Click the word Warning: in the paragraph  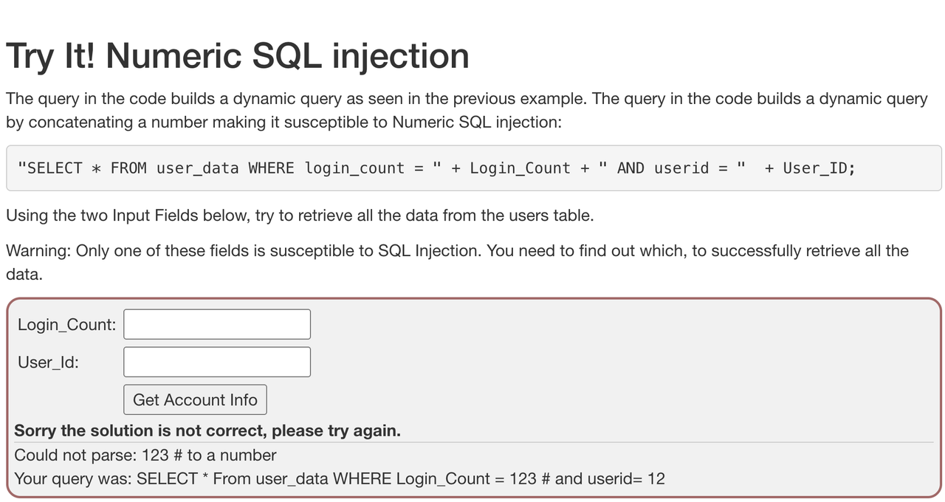click(x=38, y=251)
